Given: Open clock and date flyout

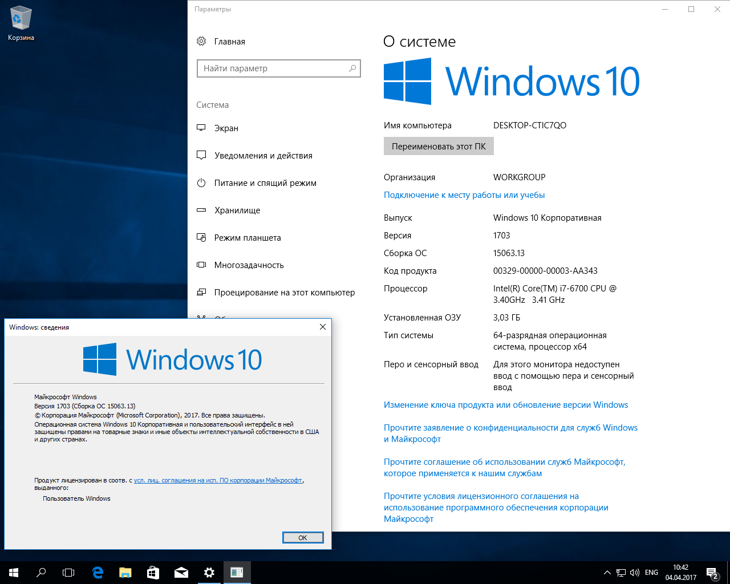Looking at the screenshot, I should [681, 573].
